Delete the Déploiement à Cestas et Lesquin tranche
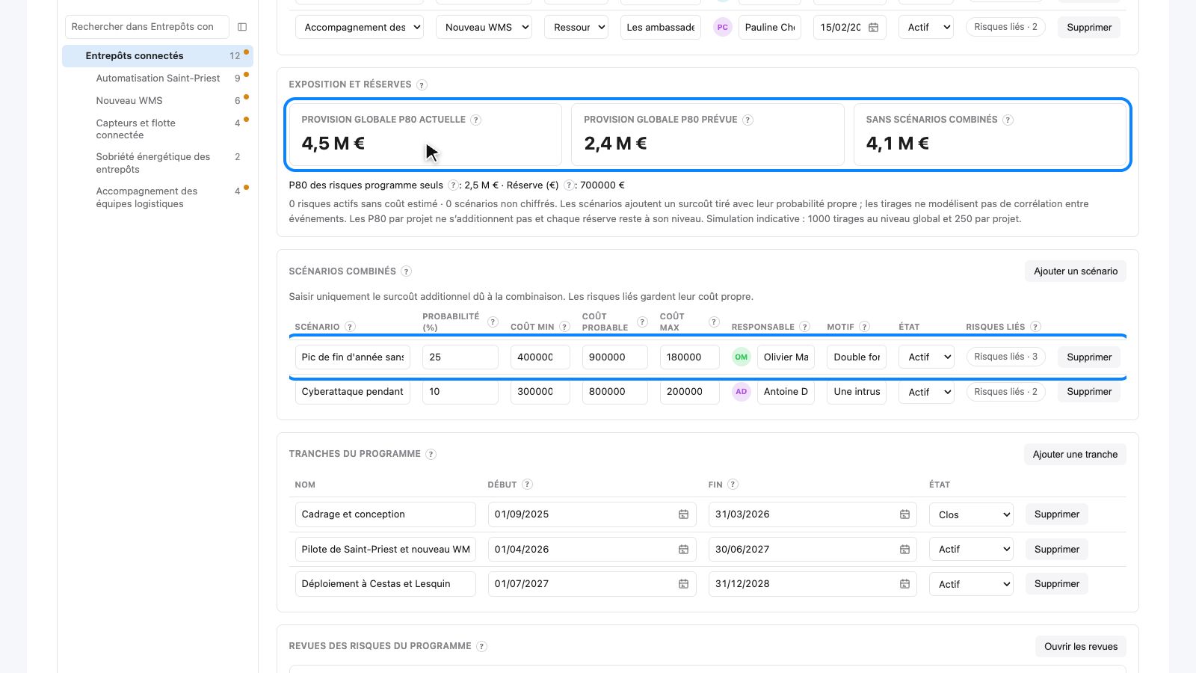Screen dimensions: 1196x673 coord(1057,584)
